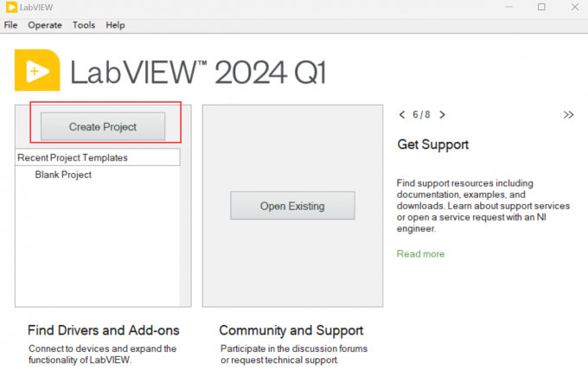Viewport: 588px width, 383px height.
Task: Follow the Read more link
Action: 420,253
